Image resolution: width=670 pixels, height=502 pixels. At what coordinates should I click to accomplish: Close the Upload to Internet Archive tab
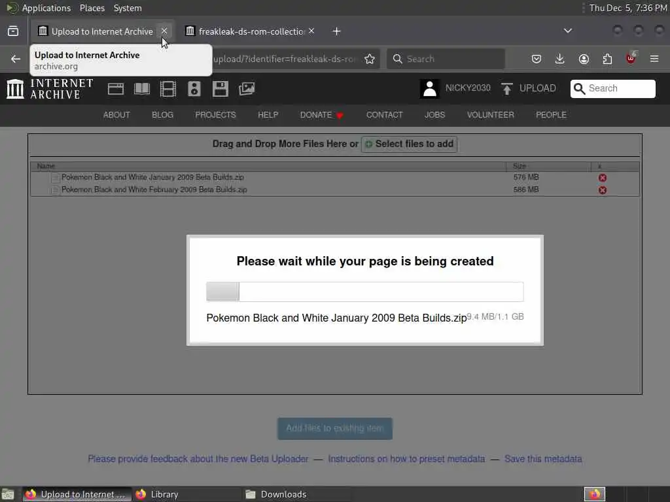(x=164, y=31)
